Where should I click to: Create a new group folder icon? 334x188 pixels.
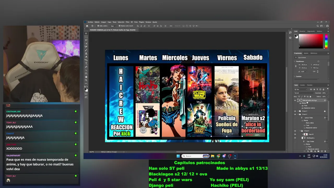click(318, 151)
